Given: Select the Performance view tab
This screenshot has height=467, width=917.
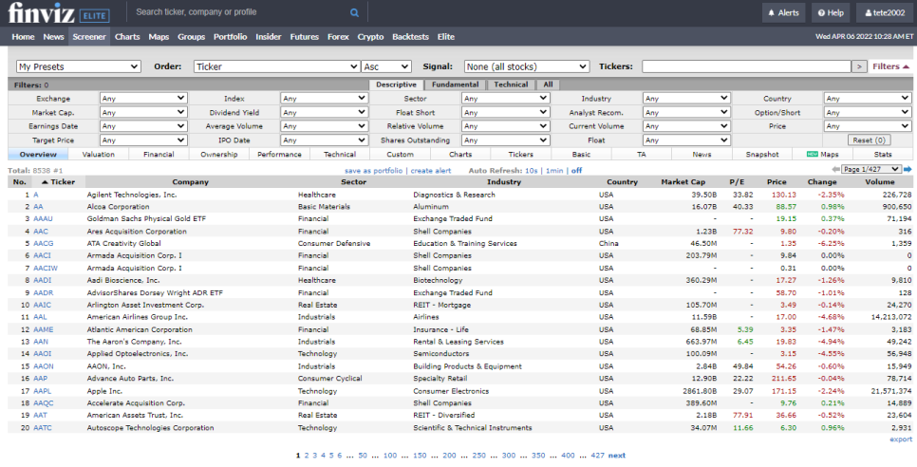Looking at the screenshot, I should (x=279, y=155).
